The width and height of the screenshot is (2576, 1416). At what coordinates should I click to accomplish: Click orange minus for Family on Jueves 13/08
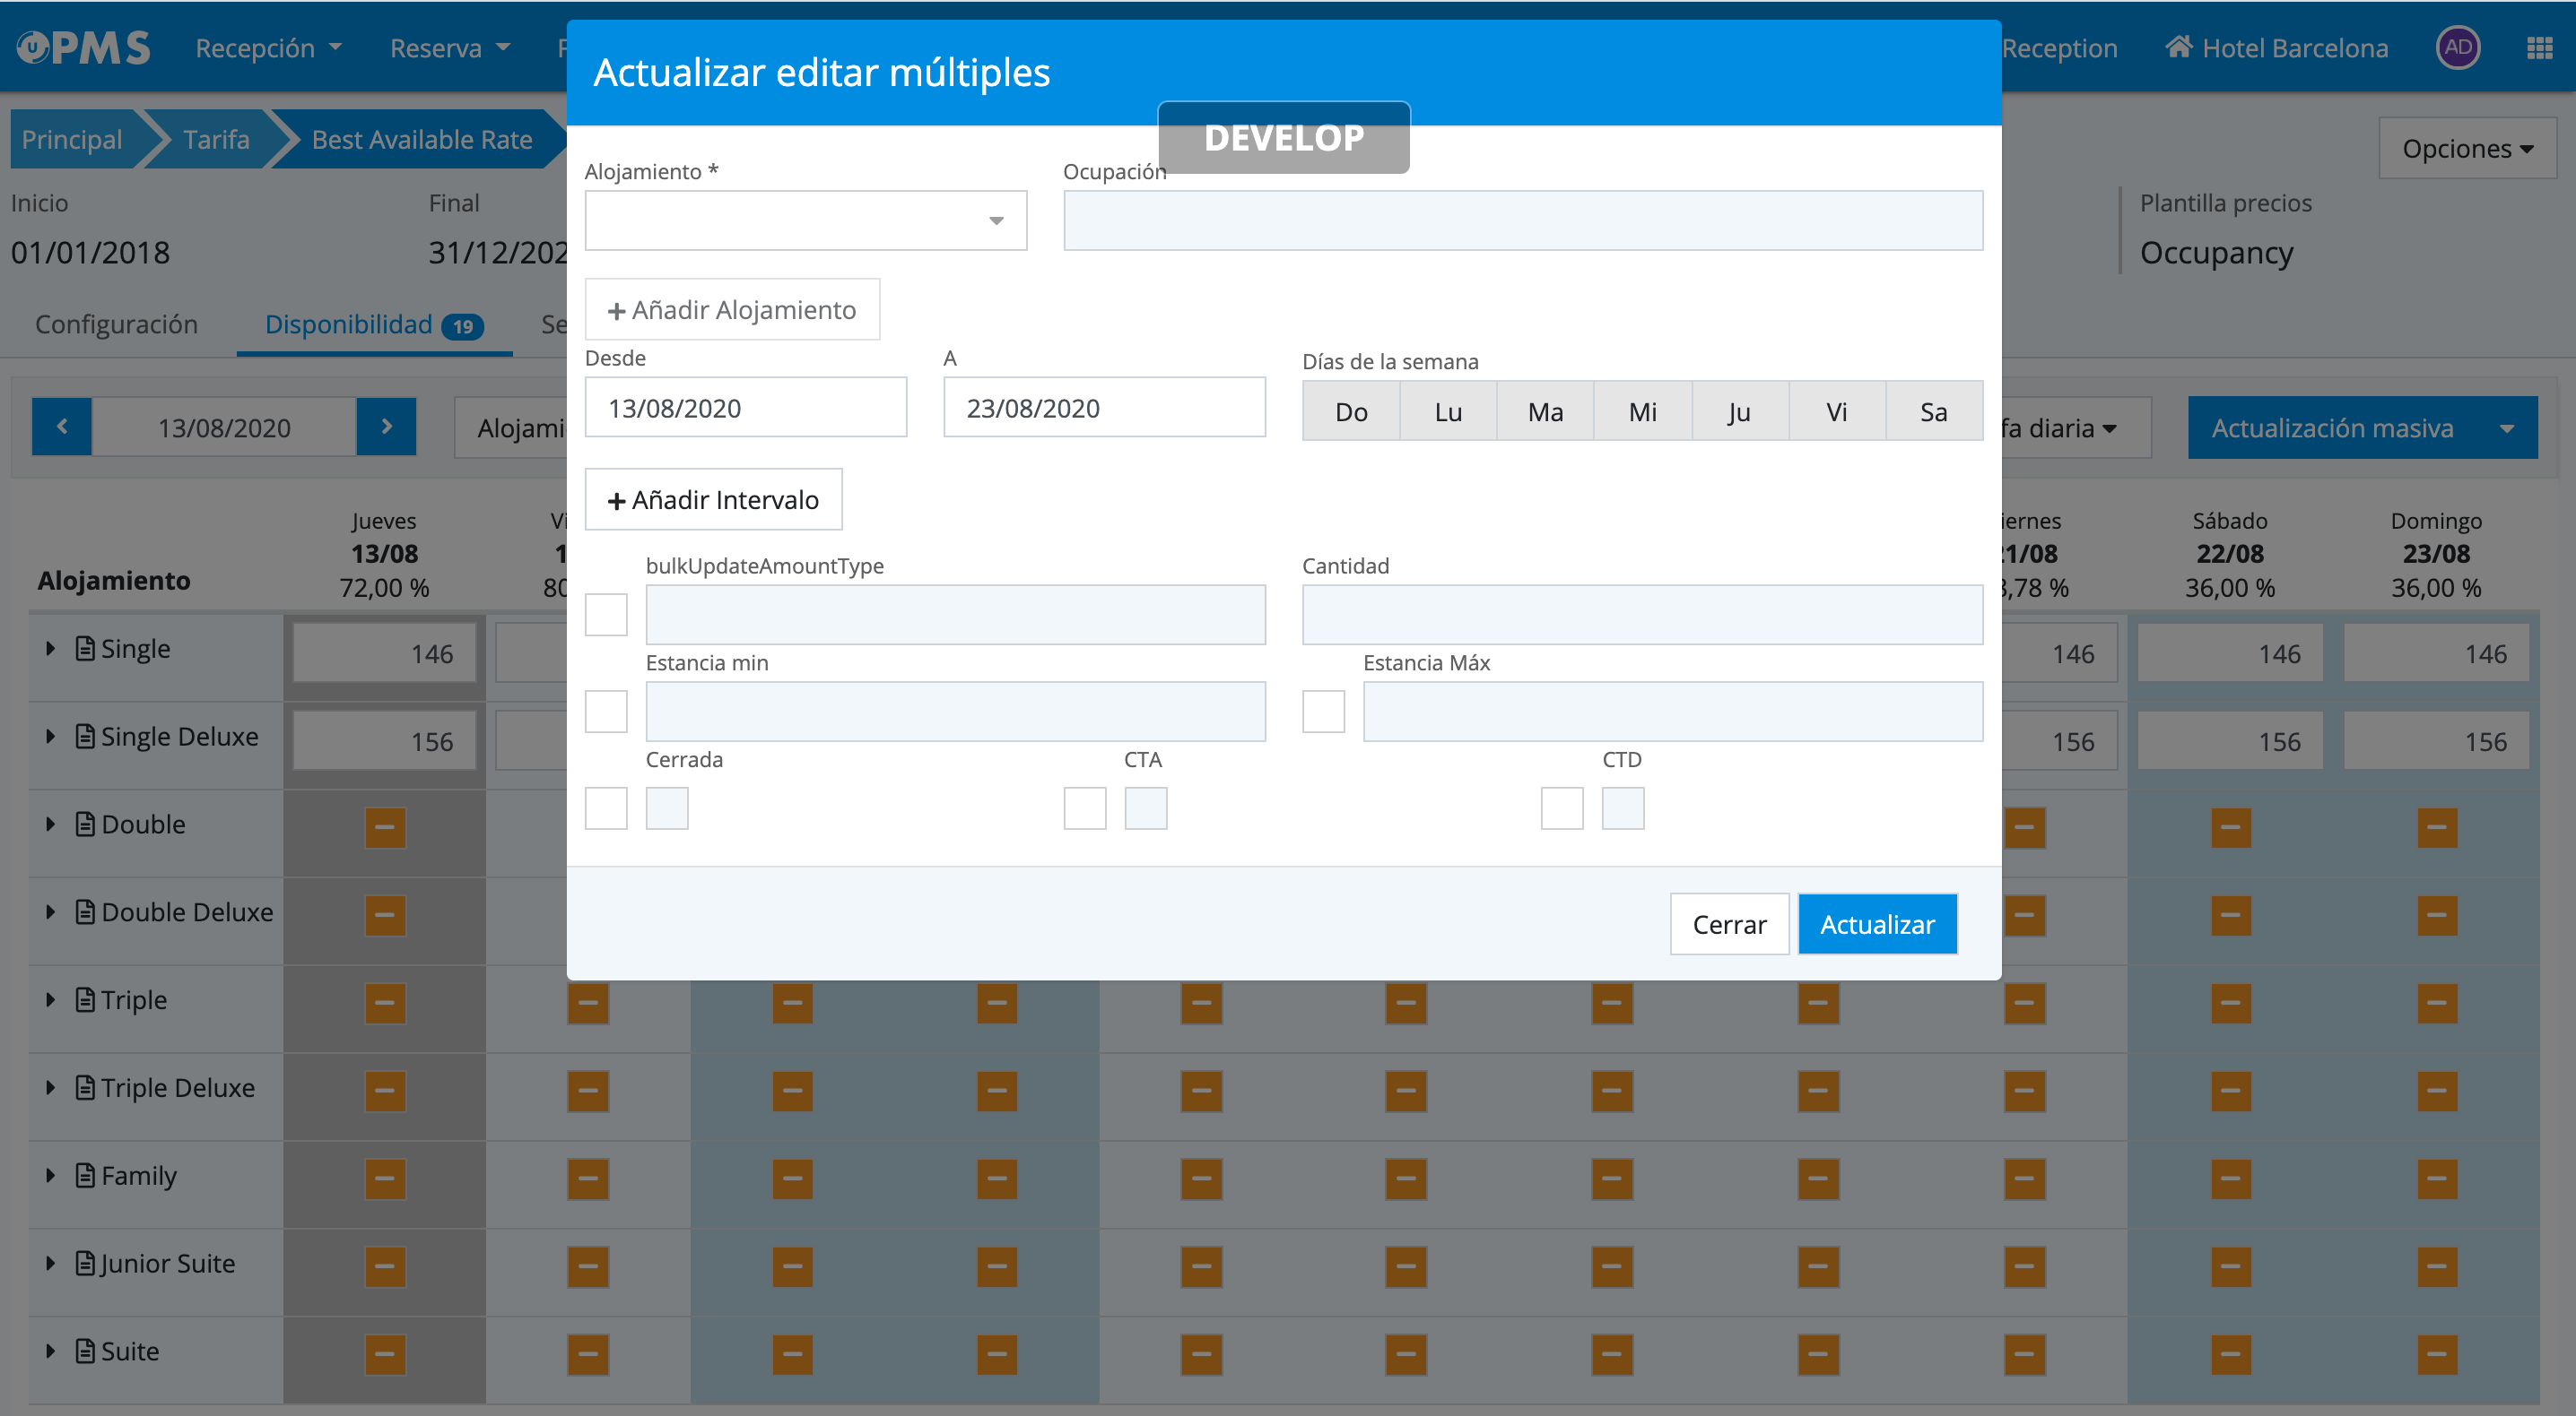[385, 1179]
